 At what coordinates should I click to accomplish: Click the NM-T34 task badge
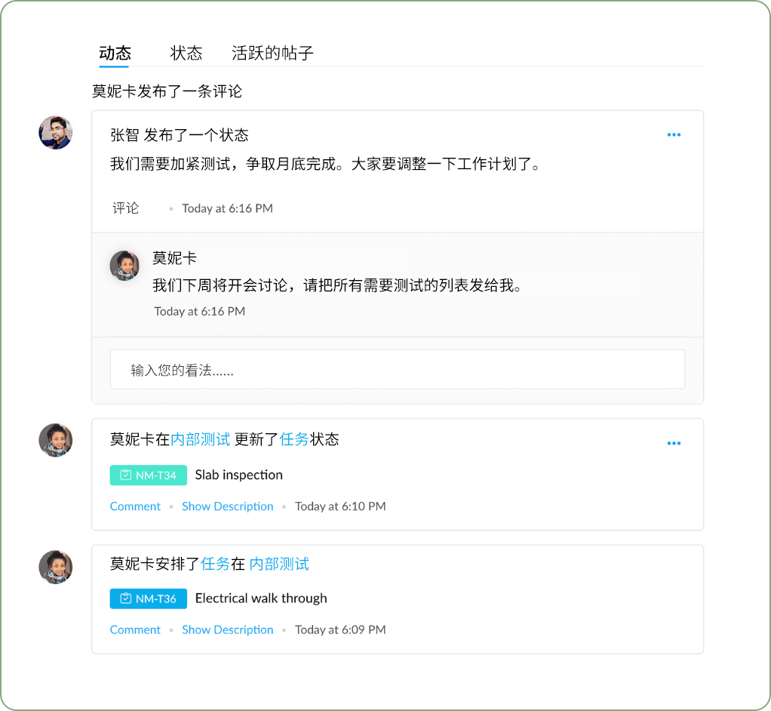pyautogui.click(x=148, y=475)
